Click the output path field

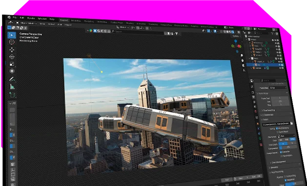(276, 124)
